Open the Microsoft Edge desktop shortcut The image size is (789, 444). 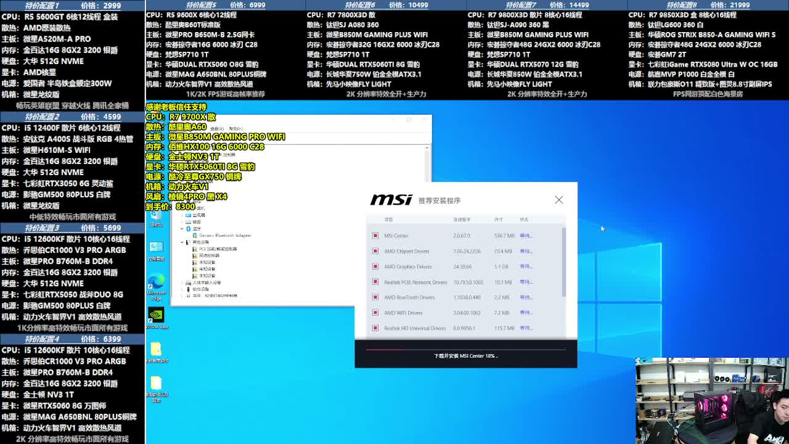coord(156,281)
